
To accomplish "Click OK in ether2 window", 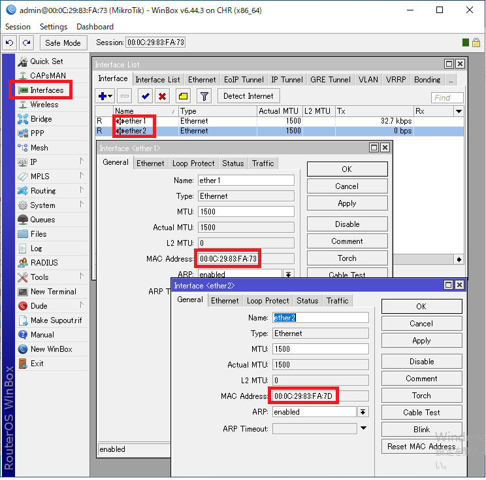I will (421, 307).
